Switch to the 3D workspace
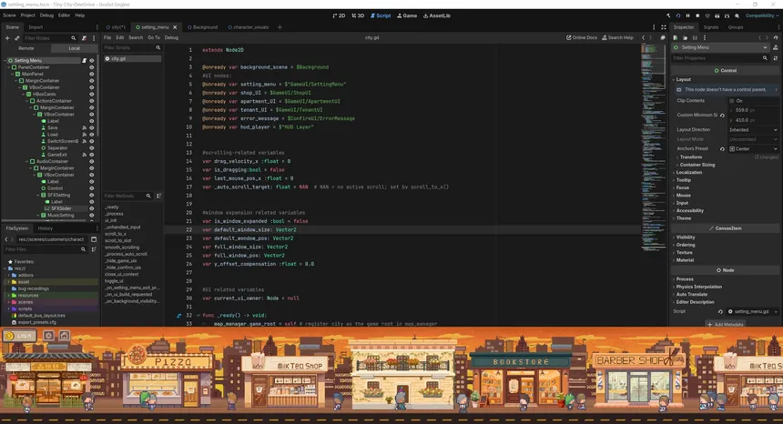783x424 pixels. pyautogui.click(x=358, y=15)
